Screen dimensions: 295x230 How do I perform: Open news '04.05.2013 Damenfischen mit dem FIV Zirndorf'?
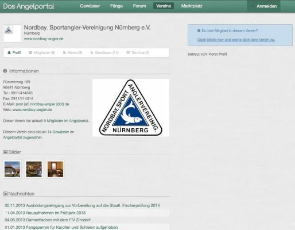[x=48, y=220]
